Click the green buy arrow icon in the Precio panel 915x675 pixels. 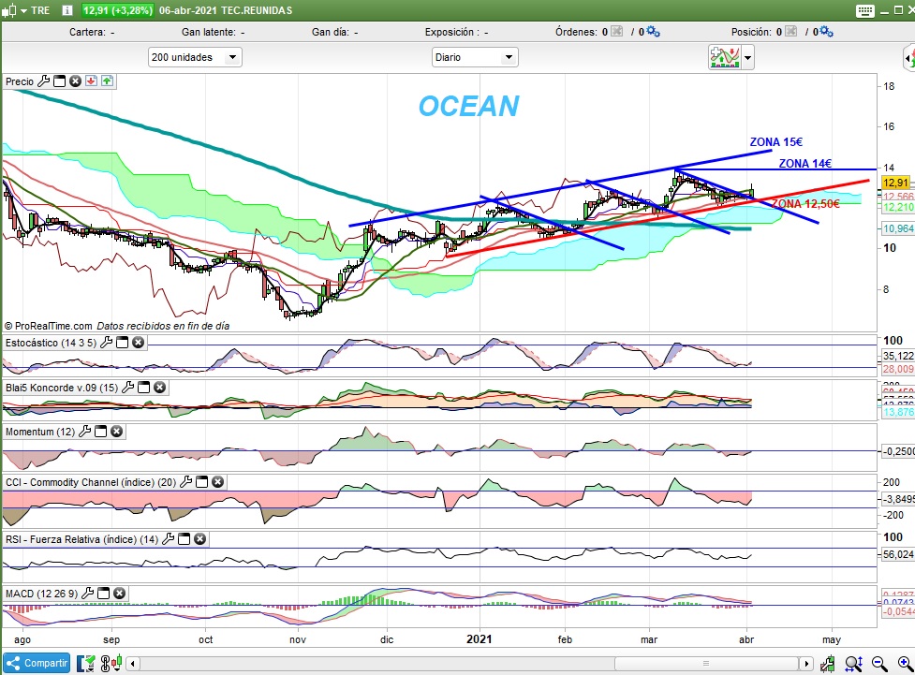[x=107, y=81]
